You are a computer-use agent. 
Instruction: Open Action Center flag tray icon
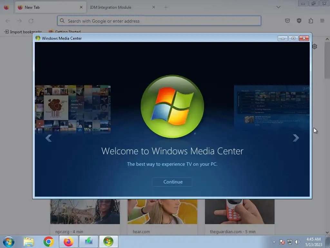coord(282,242)
